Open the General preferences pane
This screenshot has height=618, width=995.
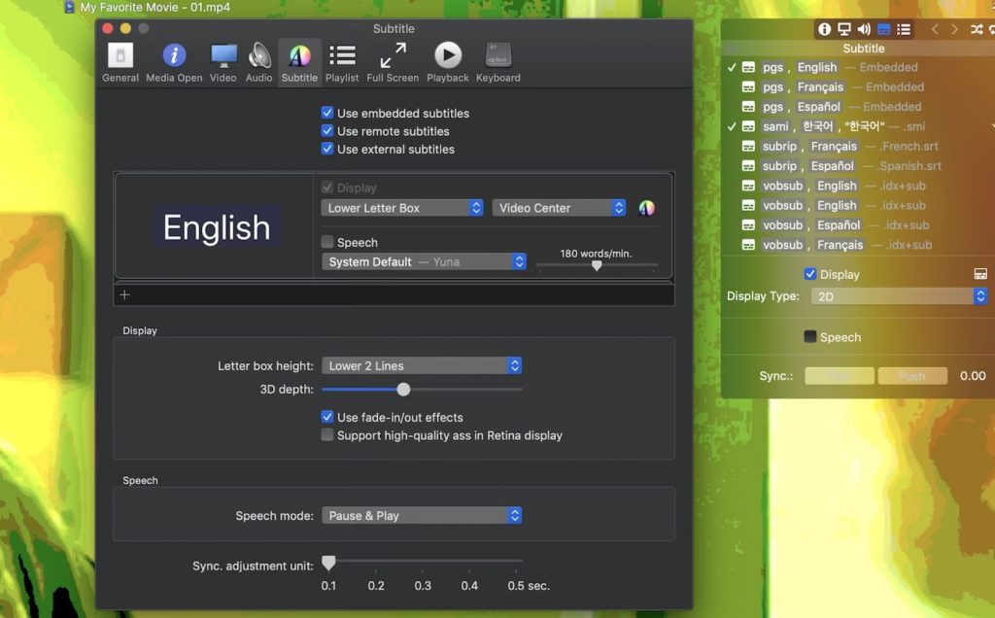120,61
